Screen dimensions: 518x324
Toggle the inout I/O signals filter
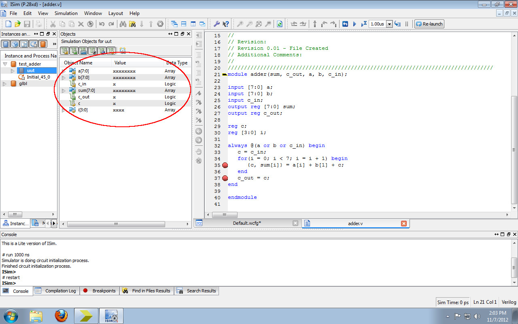click(x=83, y=50)
